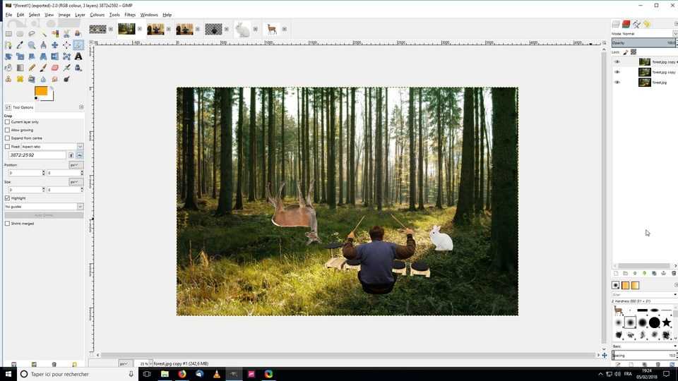Close the deer image tab
Screen dimensions: 678x381
click(x=285, y=29)
